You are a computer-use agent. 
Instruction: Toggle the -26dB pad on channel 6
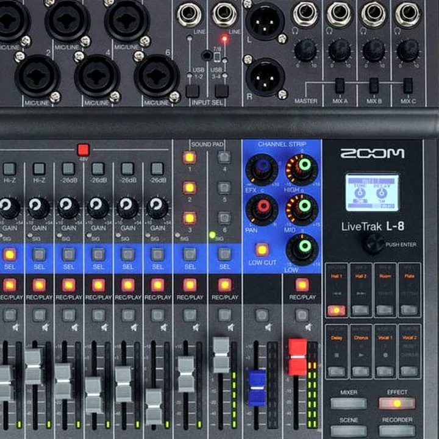click(157, 169)
